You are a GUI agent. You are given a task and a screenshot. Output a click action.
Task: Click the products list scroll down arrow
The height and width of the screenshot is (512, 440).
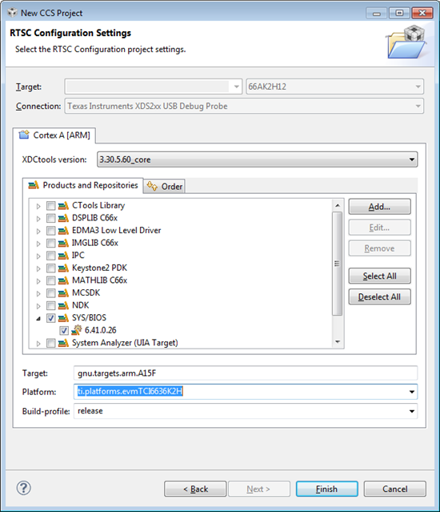[x=338, y=342]
